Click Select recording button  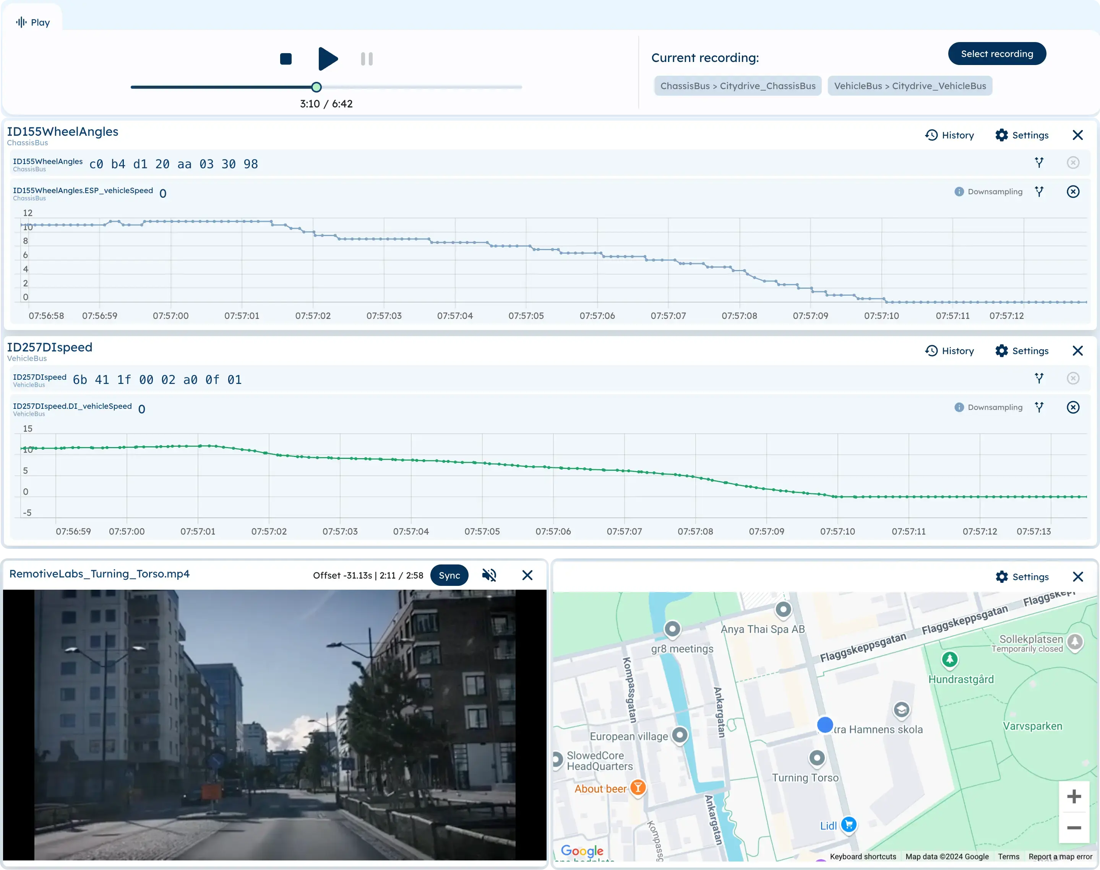tap(997, 54)
